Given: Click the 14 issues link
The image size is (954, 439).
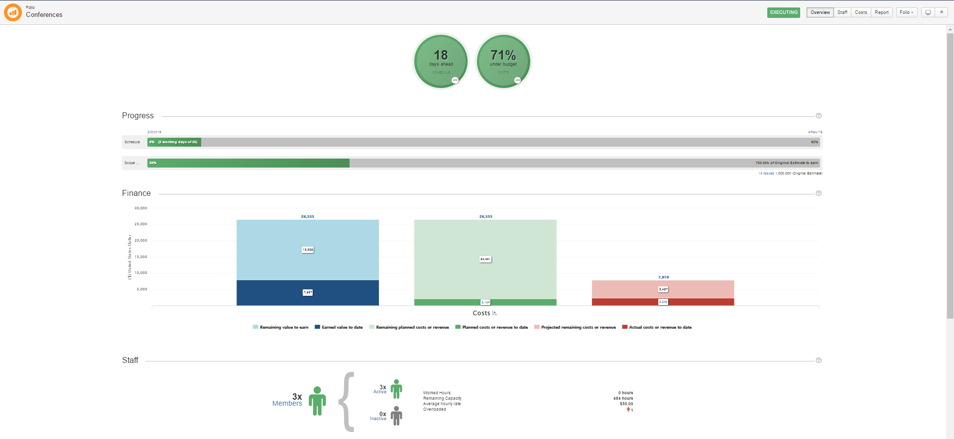Looking at the screenshot, I should [766, 174].
